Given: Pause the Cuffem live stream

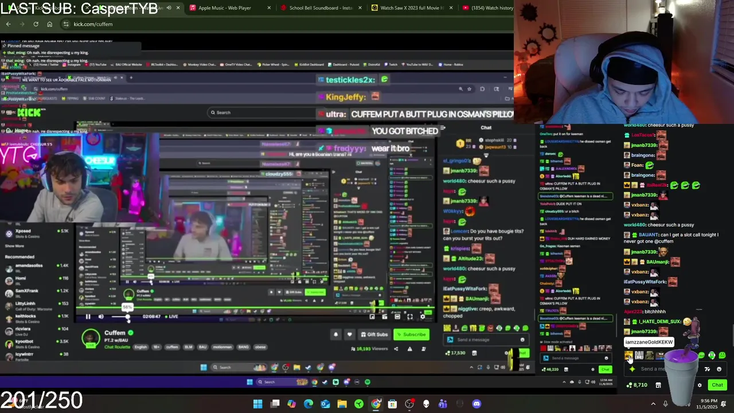Looking at the screenshot, I should pyautogui.click(x=88, y=317).
